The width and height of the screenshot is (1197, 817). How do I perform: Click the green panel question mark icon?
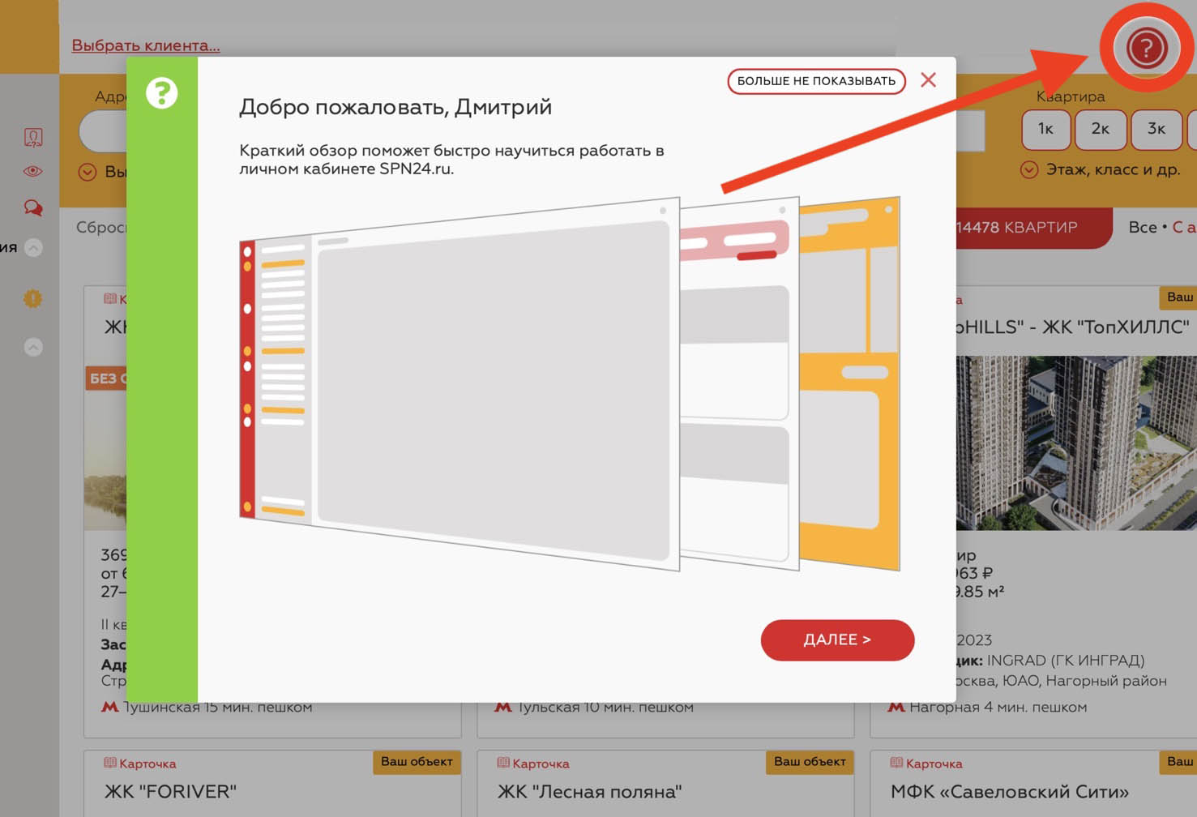click(162, 93)
